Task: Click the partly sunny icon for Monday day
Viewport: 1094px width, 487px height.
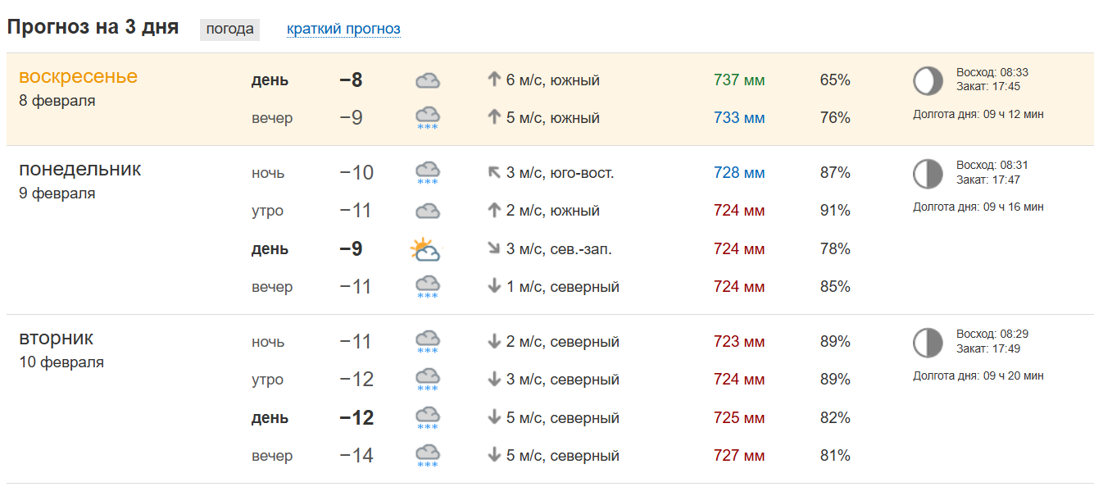Action: tap(426, 249)
